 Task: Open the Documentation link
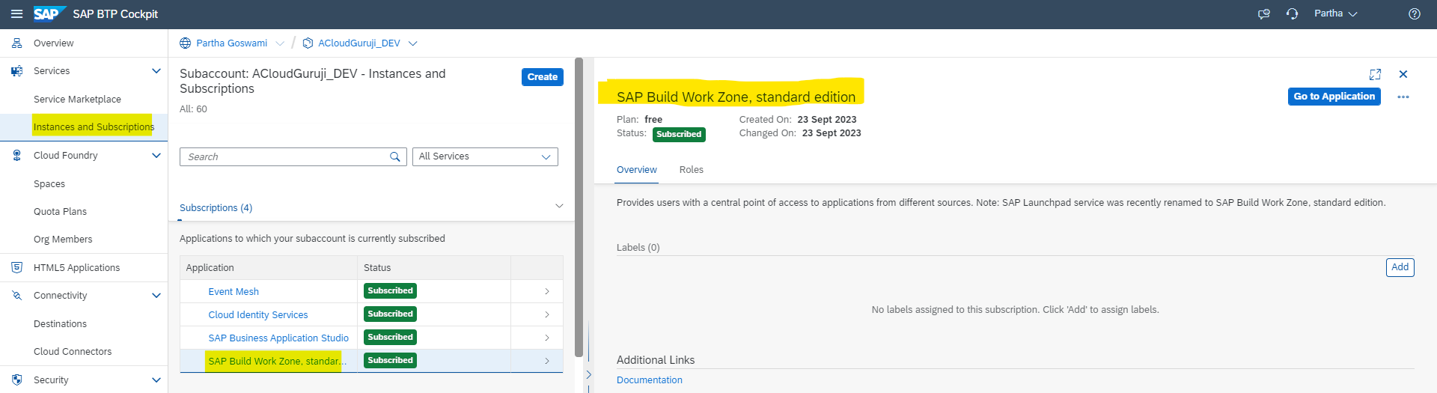coord(649,380)
